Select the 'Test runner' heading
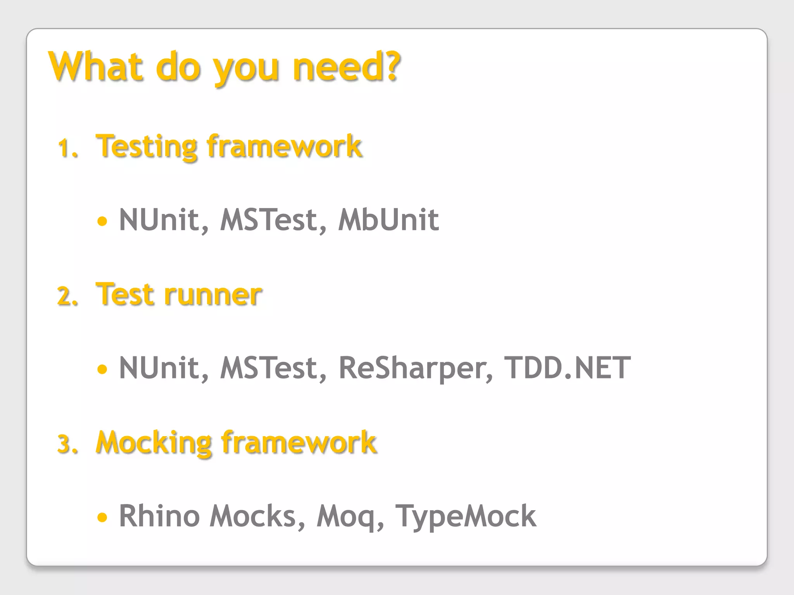Viewport: 794px width, 595px height. 179,294
